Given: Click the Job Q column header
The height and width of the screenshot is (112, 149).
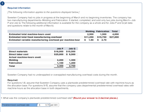Looking at the screenshot, I should point(72,49).
